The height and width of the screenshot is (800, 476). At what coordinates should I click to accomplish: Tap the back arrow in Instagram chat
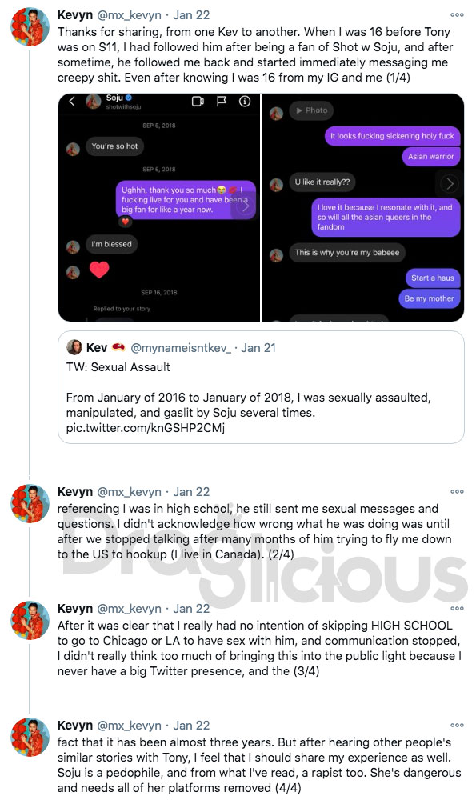pos(72,101)
